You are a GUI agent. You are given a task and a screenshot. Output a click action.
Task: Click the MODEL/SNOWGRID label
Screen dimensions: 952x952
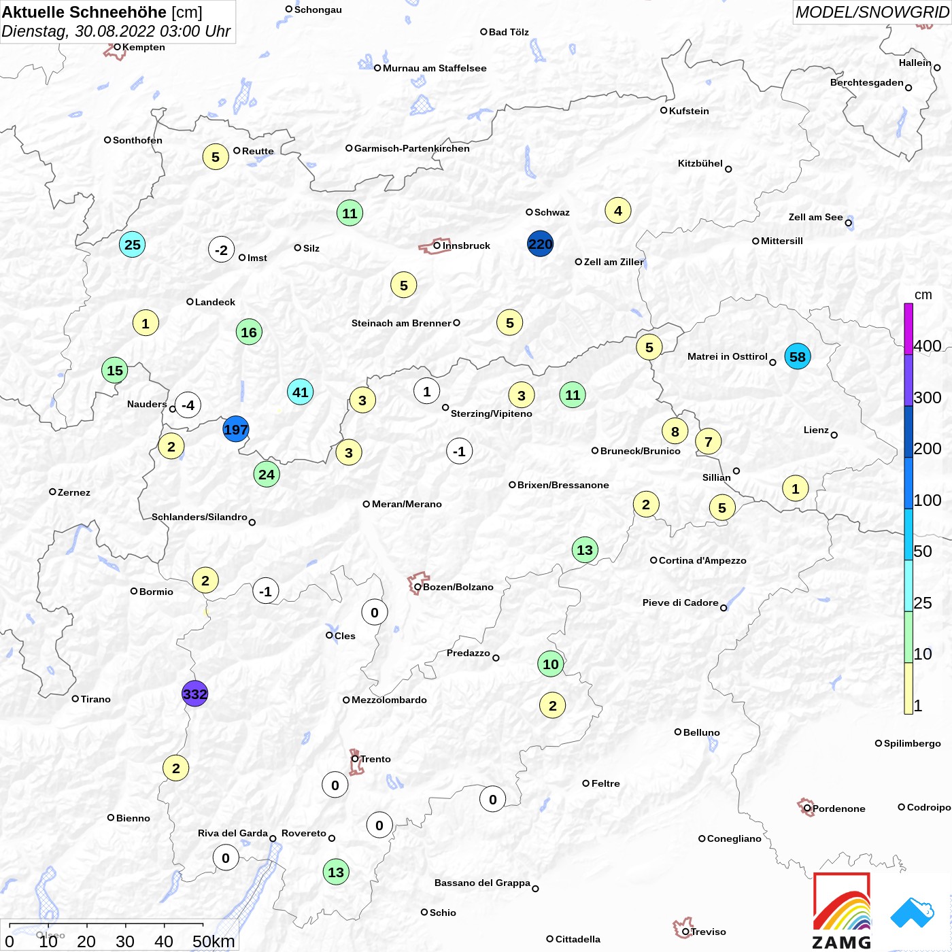click(x=872, y=12)
